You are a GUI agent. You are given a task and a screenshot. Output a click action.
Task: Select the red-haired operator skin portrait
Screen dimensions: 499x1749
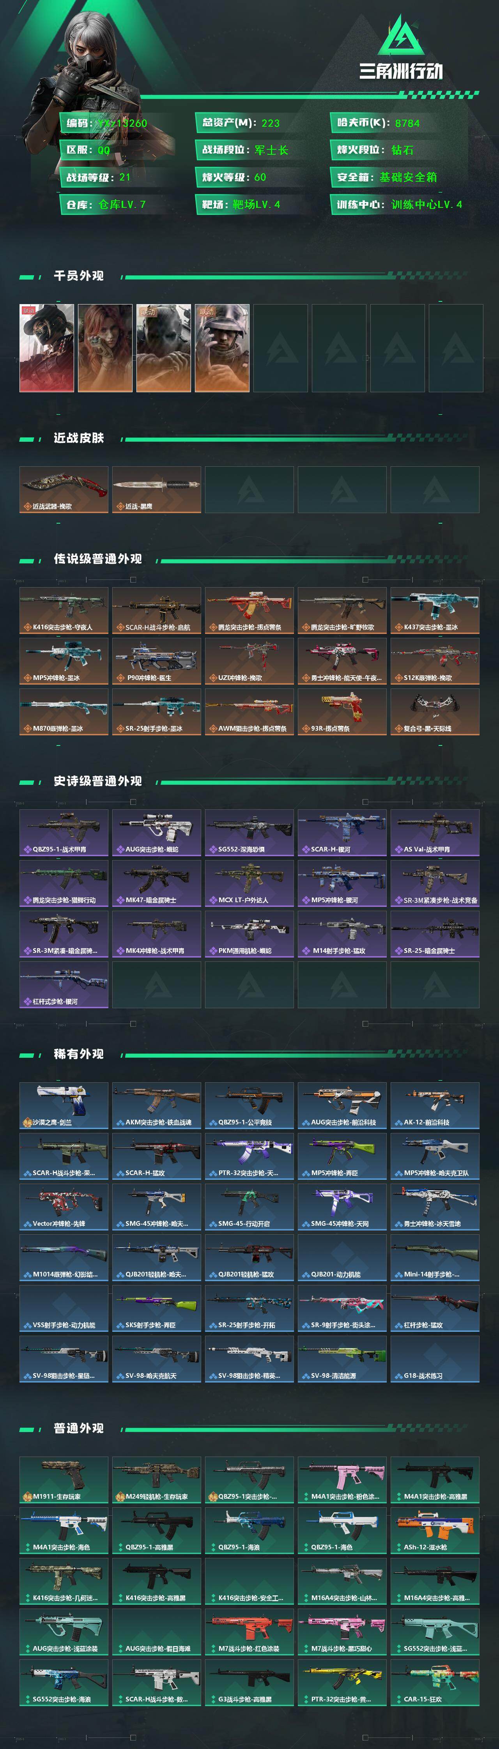click(105, 348)
